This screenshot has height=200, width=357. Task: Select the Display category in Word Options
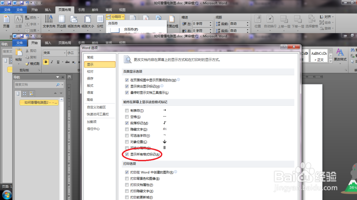100,64
